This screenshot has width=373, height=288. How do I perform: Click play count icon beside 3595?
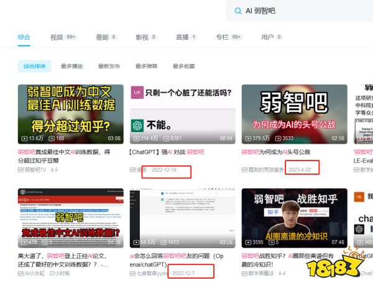click(248, 243)
